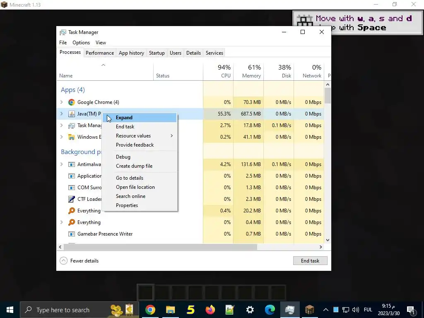Open Microsoft Edge from the taskbar
The height and width of the screenshot is (318, 424).
coord(270,310)
